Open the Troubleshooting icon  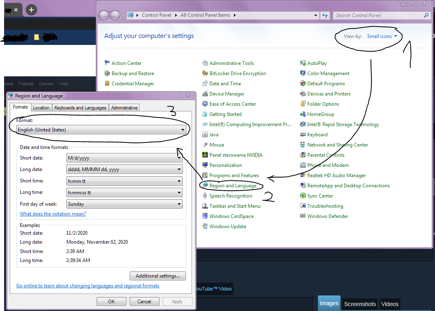pos(303,206)
